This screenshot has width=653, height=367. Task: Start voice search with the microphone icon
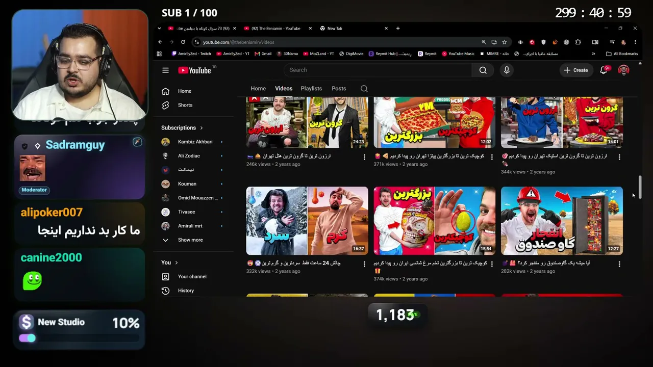[507, 70]
